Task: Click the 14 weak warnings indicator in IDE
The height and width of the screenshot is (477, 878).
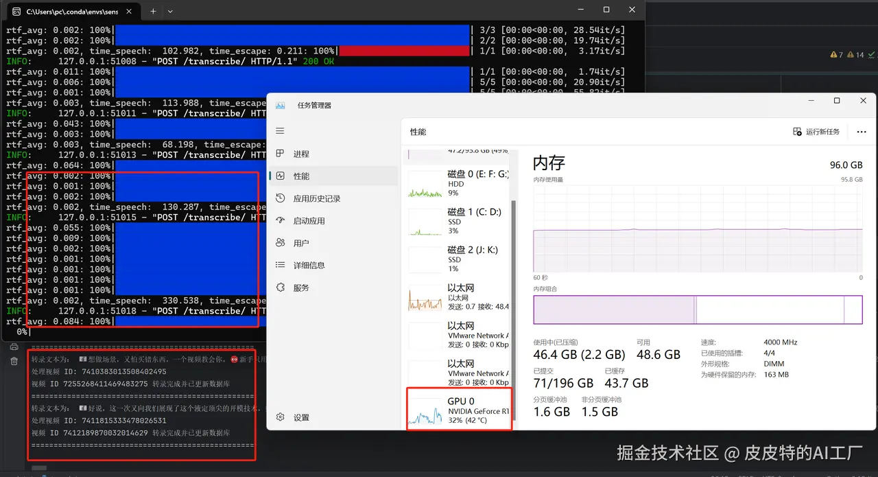Action: click(855, 55)
